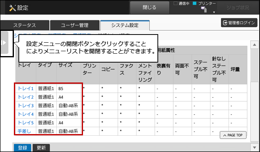
Task: Click the 登録 button
Action: click(22, 148)
